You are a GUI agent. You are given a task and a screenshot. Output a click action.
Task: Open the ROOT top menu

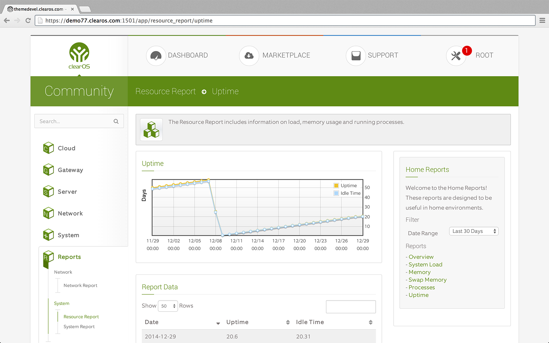pyautogui.click(x=484, y=55)
